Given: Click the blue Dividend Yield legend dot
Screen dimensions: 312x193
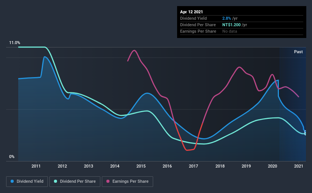Looking at the screenshot, I should coord(12,181).
